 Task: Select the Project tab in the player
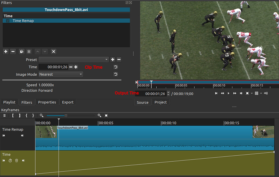(x=160, y=102)
